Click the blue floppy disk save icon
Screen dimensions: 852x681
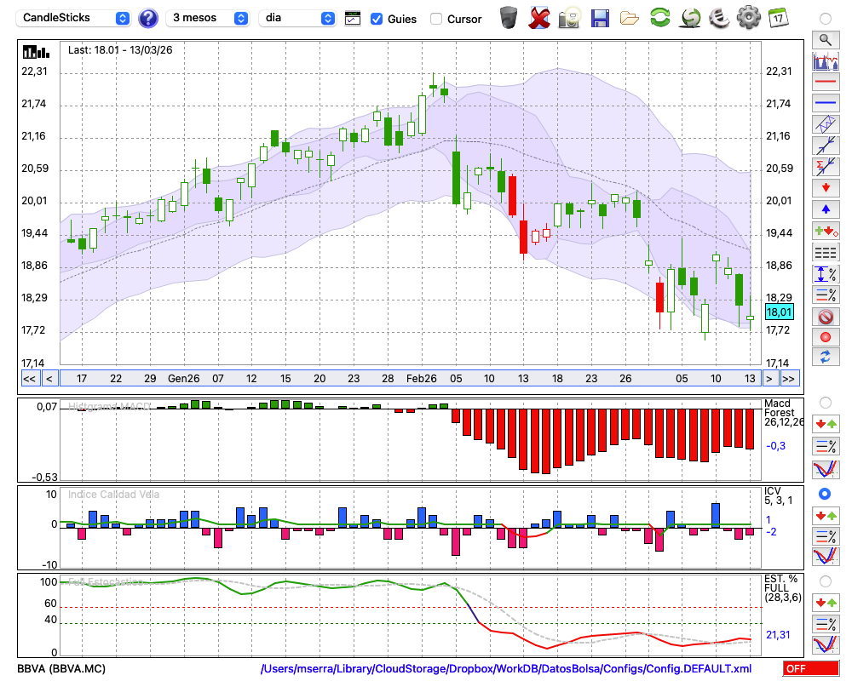coord(600,17)
